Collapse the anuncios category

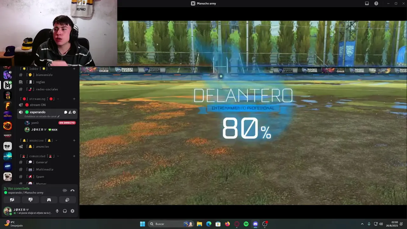(x=39, y=140)
